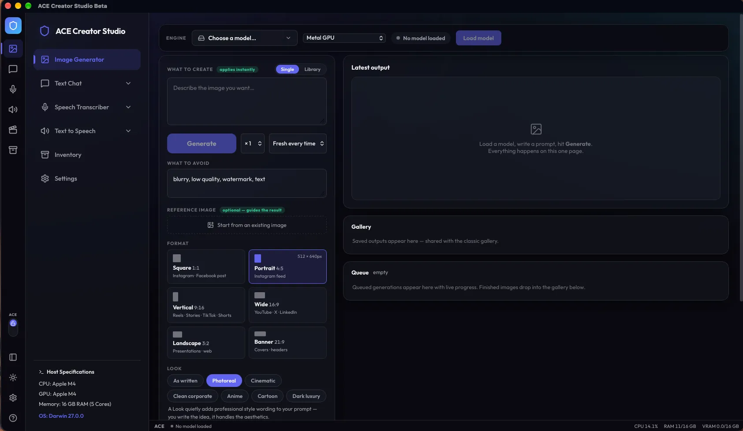Click the shield logo icon in the rail
Viewport: 743px width, 431px height.
point(13,26)
